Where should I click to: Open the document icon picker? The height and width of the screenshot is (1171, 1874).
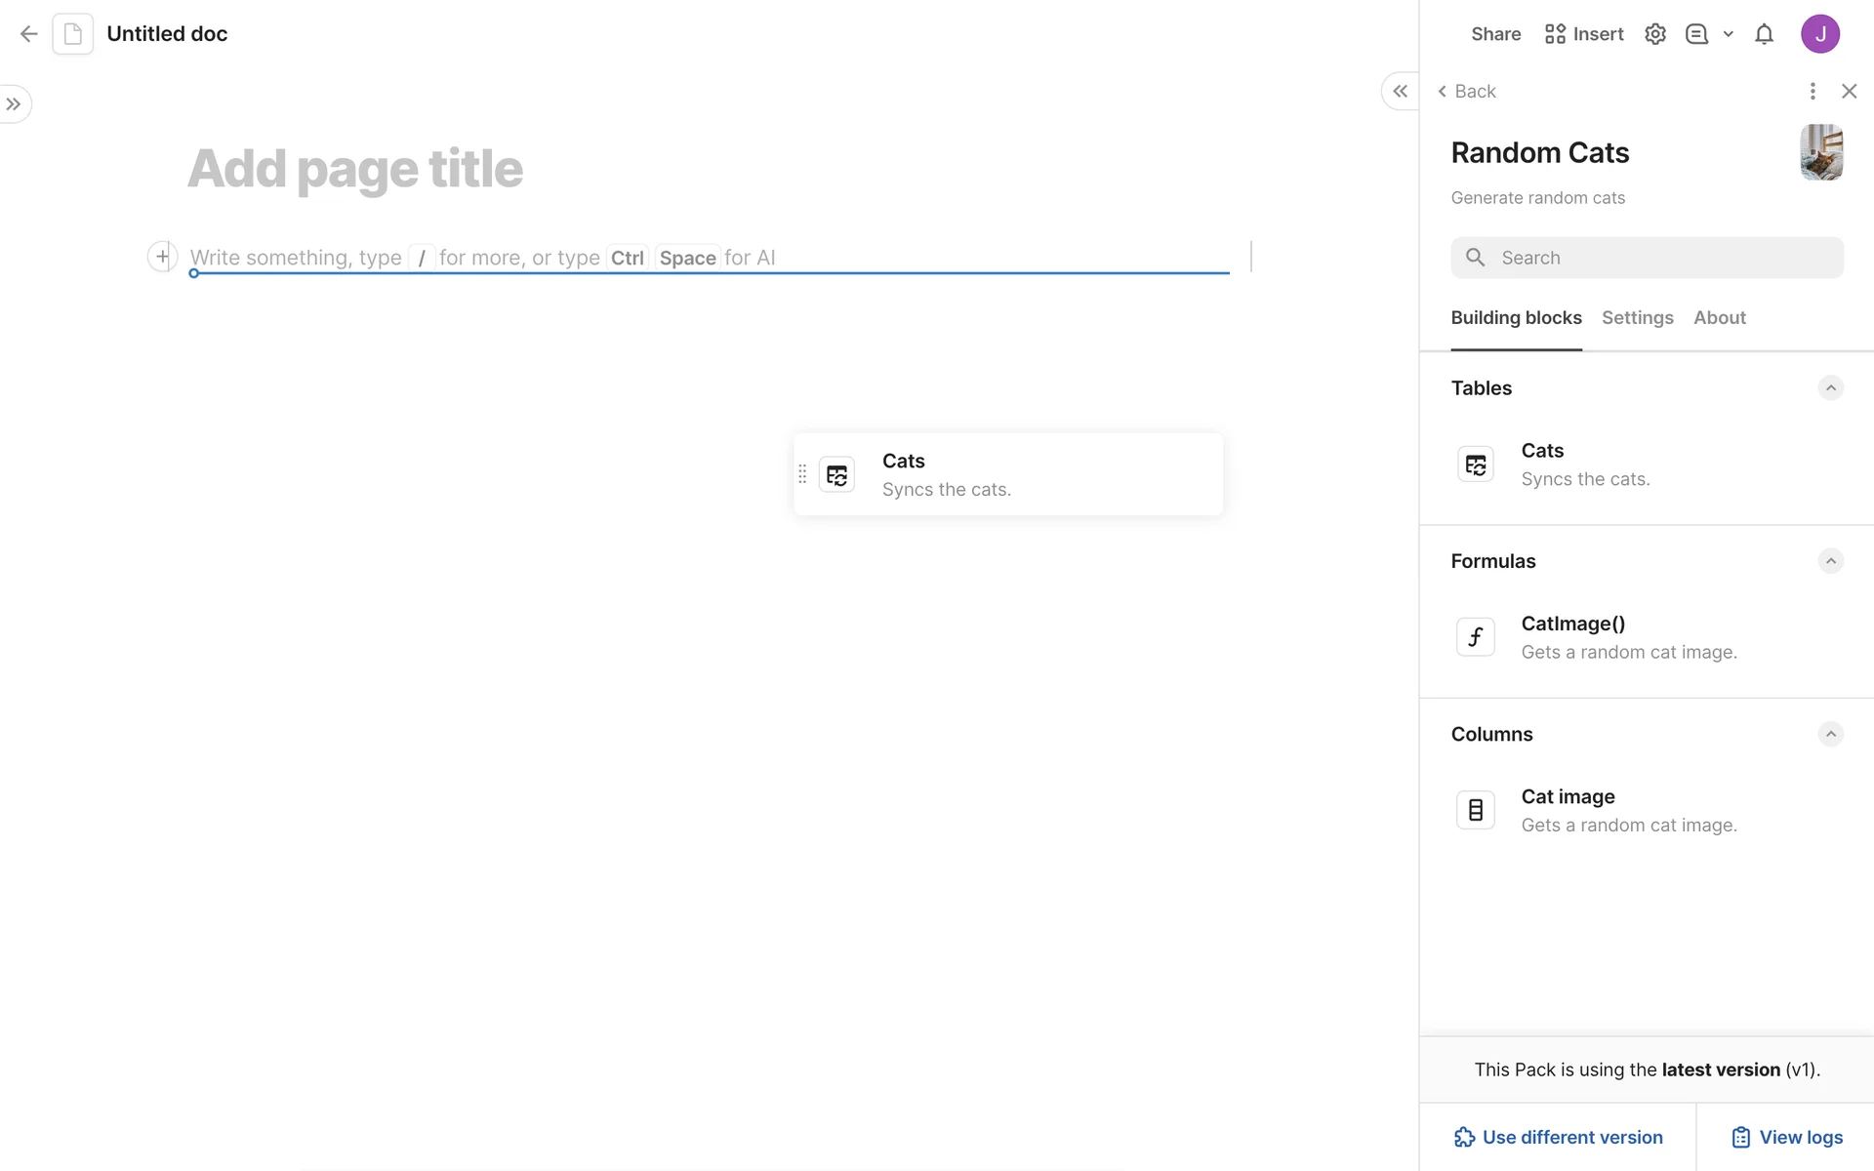click(73, 34)
